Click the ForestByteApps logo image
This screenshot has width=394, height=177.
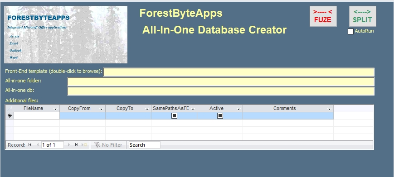tap(66, 34)
